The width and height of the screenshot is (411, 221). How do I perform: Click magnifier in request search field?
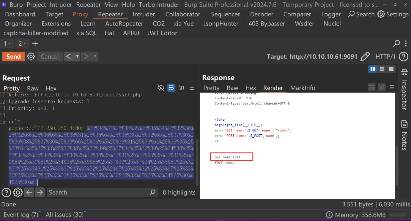pos(152,192)
